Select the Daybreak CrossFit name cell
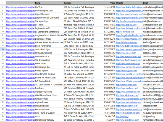 [49, 28]
